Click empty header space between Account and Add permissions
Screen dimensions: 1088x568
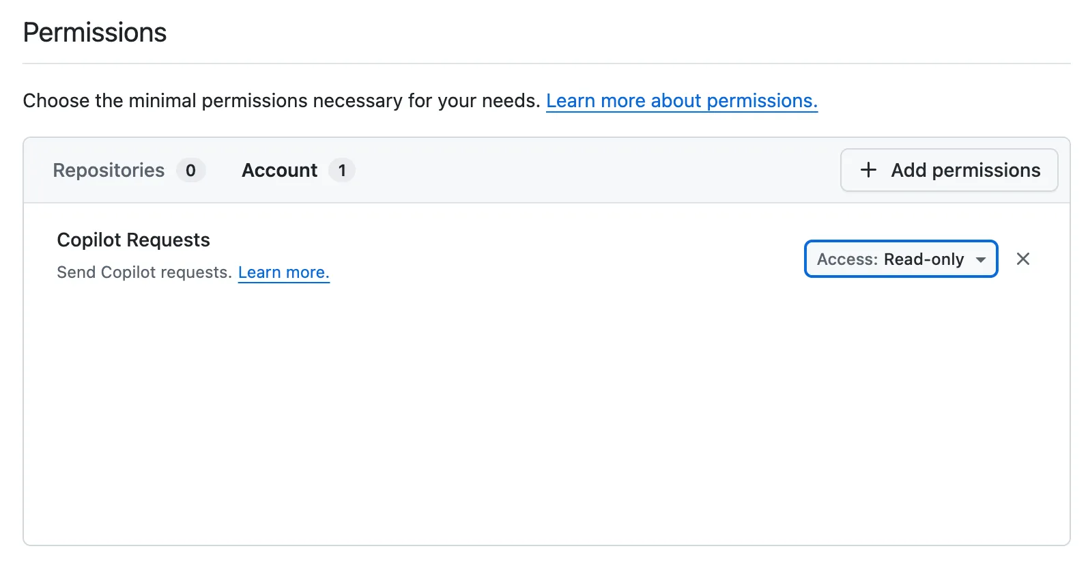[594, 170]
